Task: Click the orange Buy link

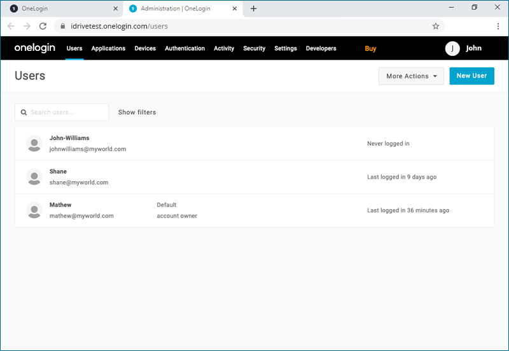Action: [370, 48]
